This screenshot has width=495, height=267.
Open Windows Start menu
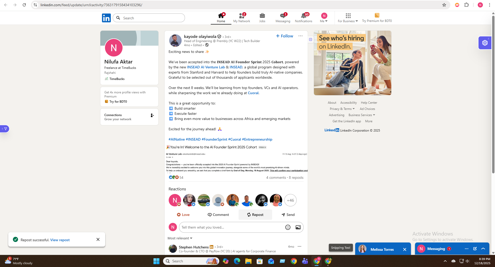tap(156, 261)
